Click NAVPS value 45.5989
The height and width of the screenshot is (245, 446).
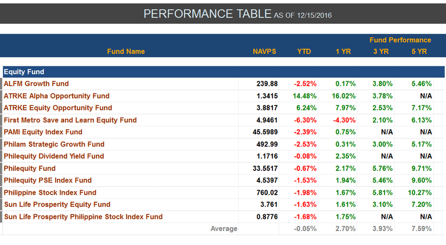(265, 132)
